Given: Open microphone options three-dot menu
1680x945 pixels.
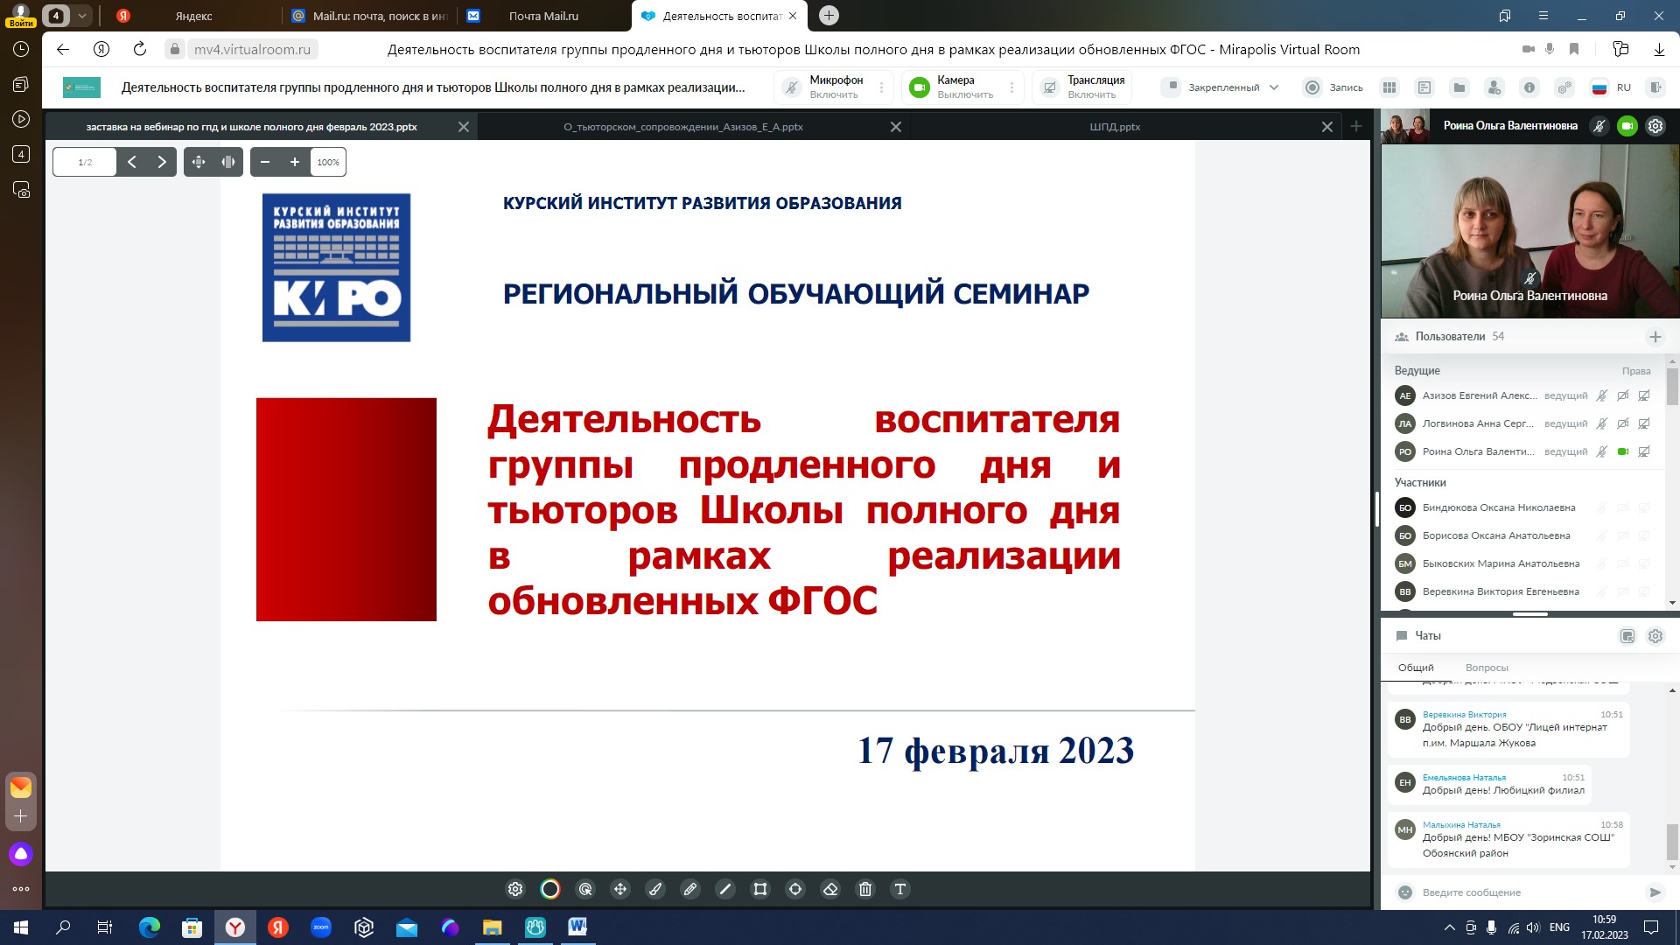Looking at the screenshot, I should pyautogui.click(x=882, y=87).
